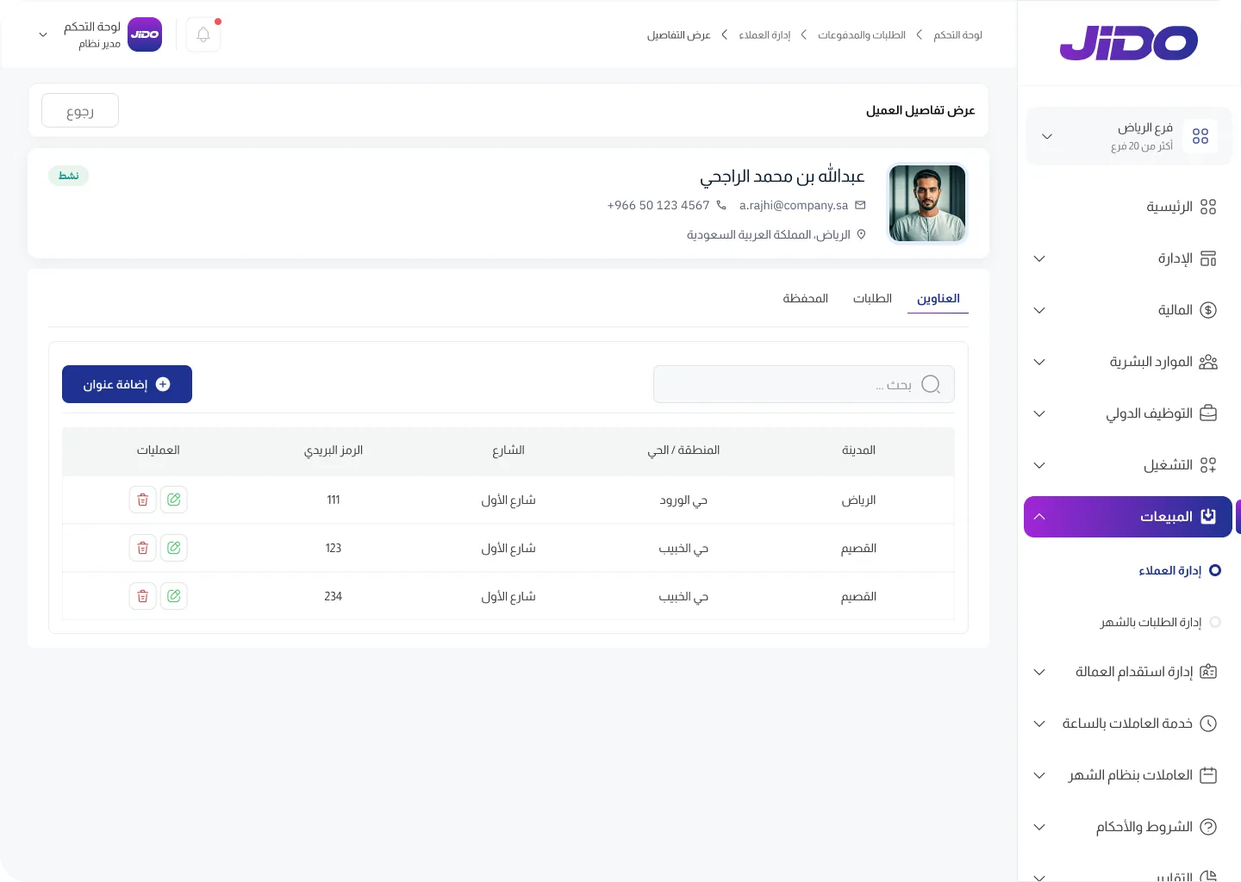
Task: Open الطلبات والمدفوعات breadcrumb
Action: click(862, 35)
